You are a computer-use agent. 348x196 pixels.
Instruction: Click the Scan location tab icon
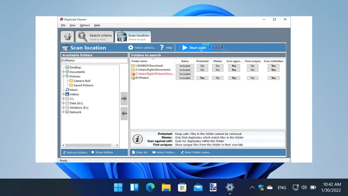[122, 37]
